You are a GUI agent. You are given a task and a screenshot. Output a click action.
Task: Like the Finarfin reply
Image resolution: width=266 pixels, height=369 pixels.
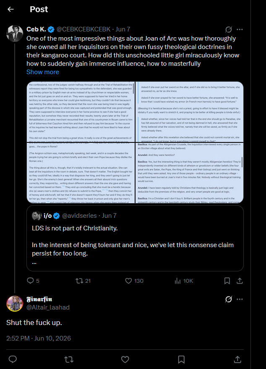coord(125,359)
